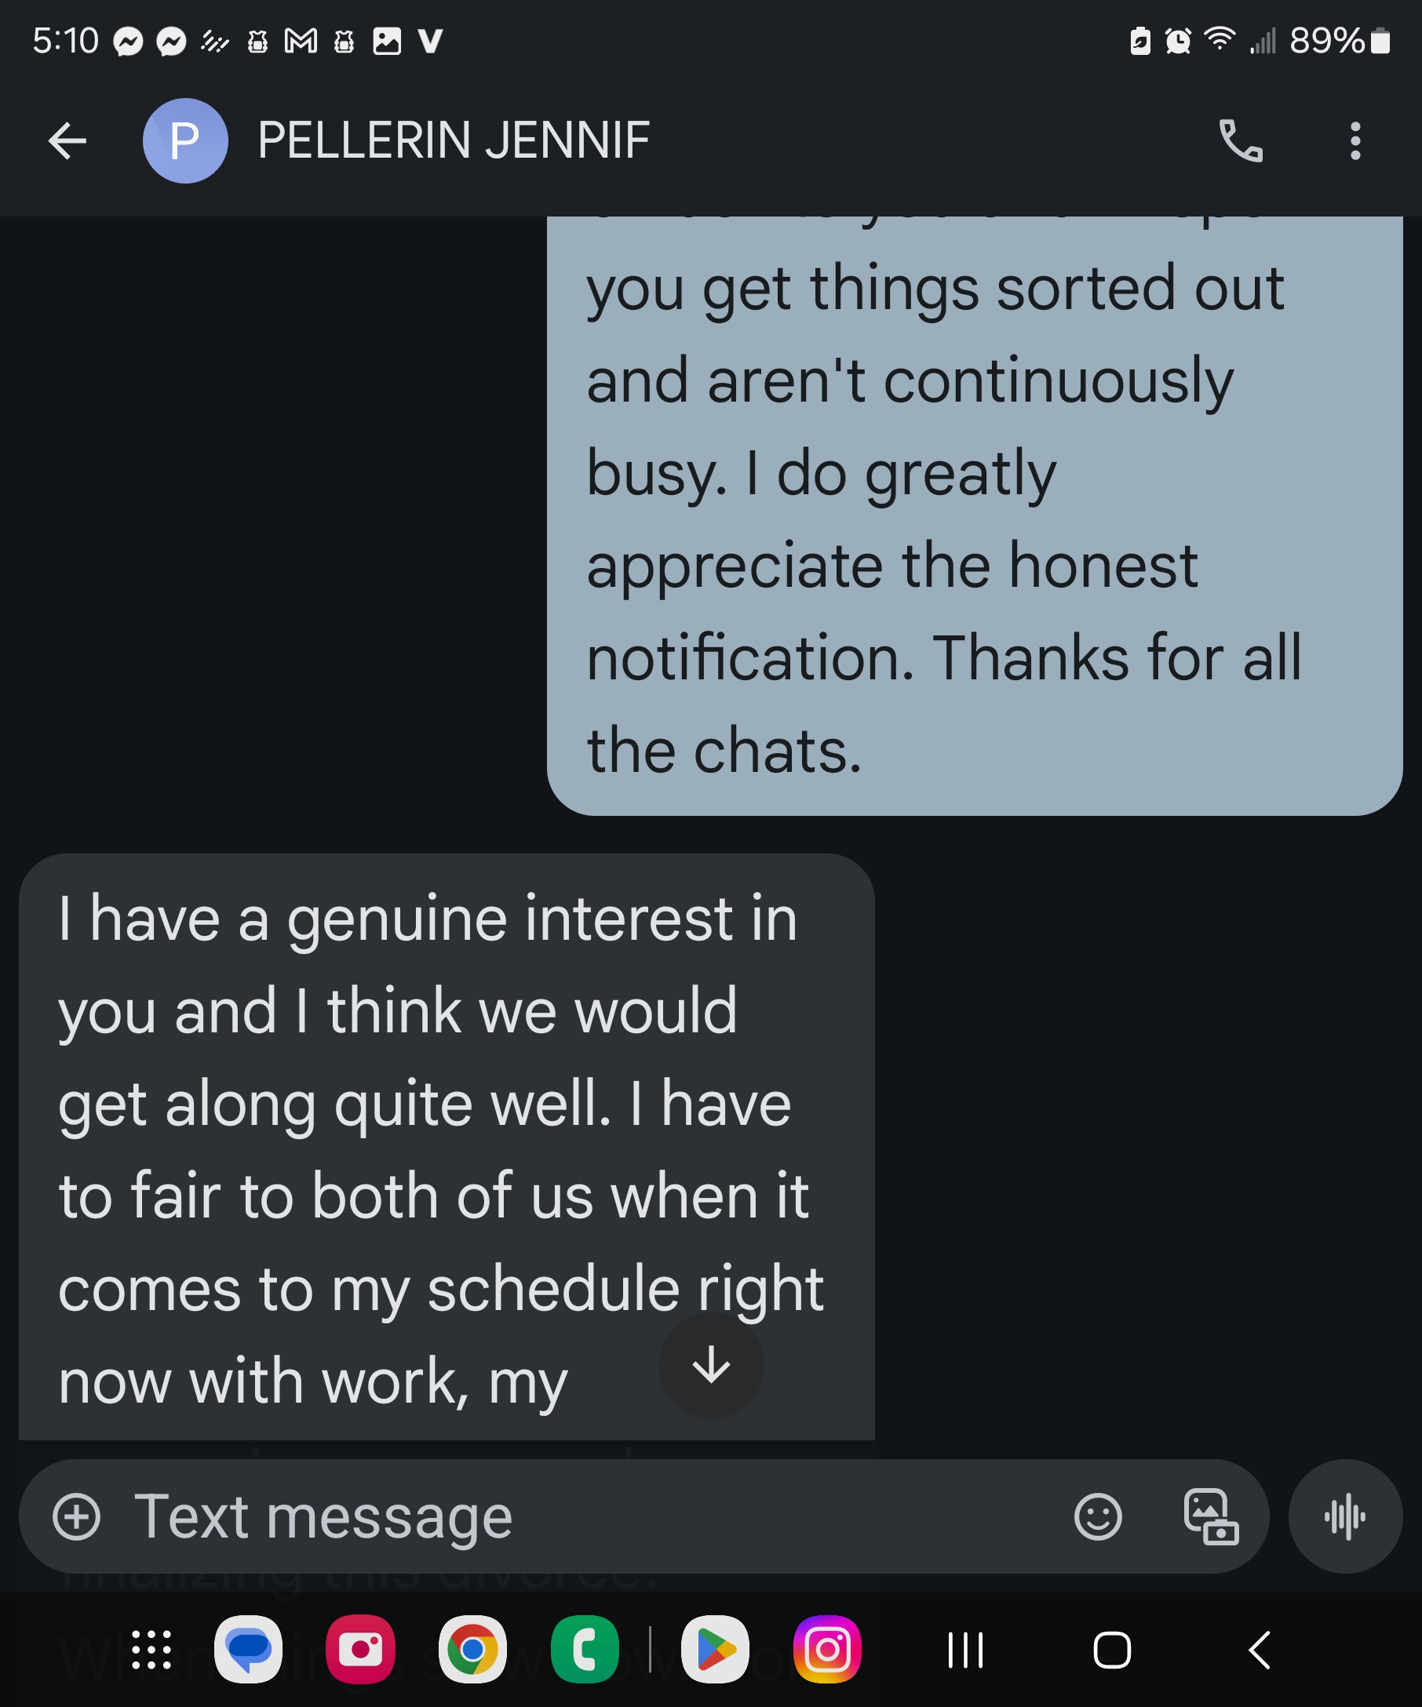This screenshot has height=1707, width=1422.
Task: Launch Google Messages from the dock
Action: pyautogui.click(x=249, y=1649)
